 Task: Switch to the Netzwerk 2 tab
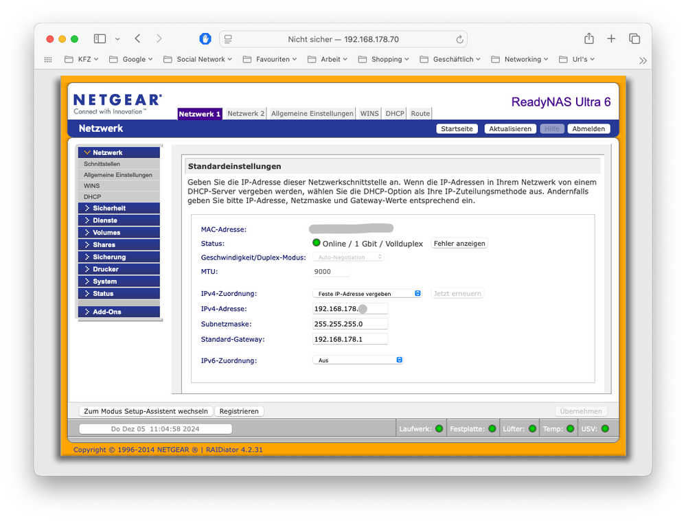tap(246, 114)
